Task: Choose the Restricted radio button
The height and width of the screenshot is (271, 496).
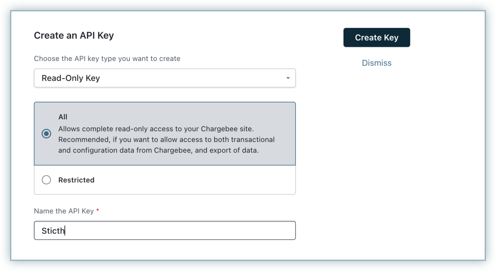Action: pos(46,180)
